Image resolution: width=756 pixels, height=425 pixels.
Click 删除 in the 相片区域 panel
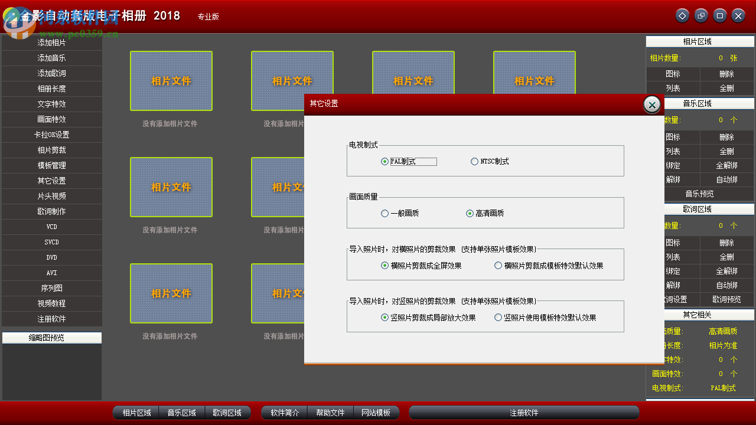coord(727,74)
